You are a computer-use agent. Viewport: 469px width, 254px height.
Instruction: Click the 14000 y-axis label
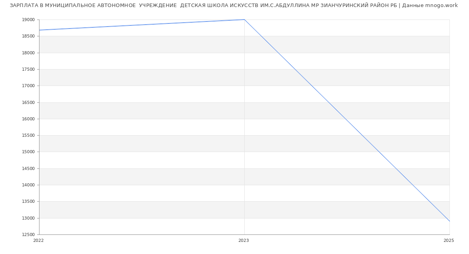[x=28, y=185]
